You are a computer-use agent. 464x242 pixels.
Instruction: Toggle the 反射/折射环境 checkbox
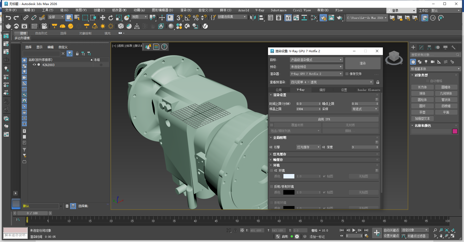coord(272,187)
